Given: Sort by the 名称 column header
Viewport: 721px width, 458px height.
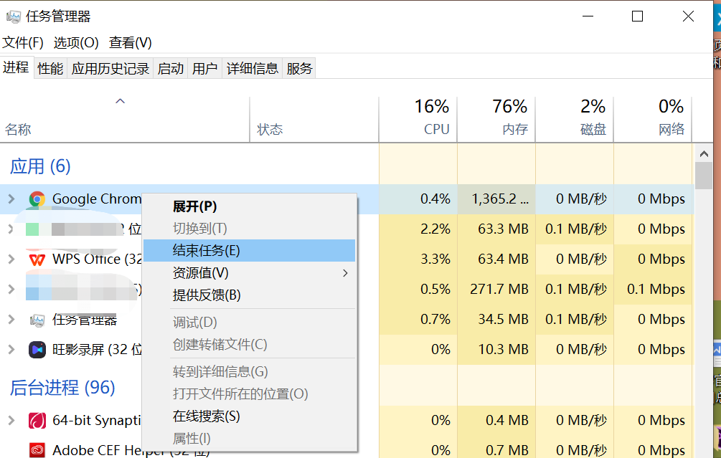Looking at the screenshot, I should (x=125, y=120).
